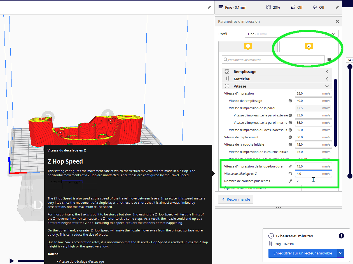Reset Vitesse du décalage en Z value
This screenshot has height=264, width=353.
pos(290,174)
